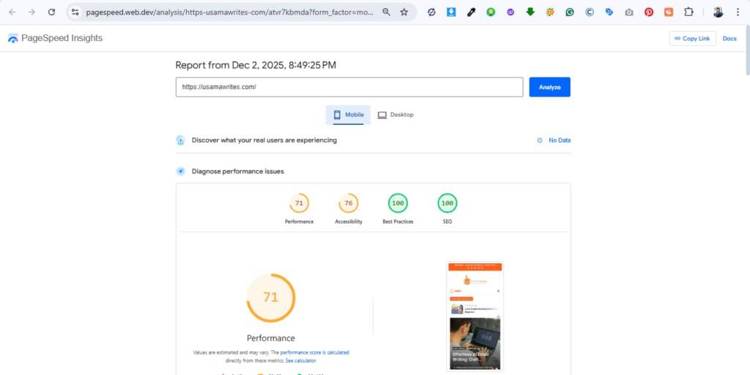Click the blue copyright C extension
This screenshot has width=750, height=375.
pyautogui.click(x=590, y=12)
